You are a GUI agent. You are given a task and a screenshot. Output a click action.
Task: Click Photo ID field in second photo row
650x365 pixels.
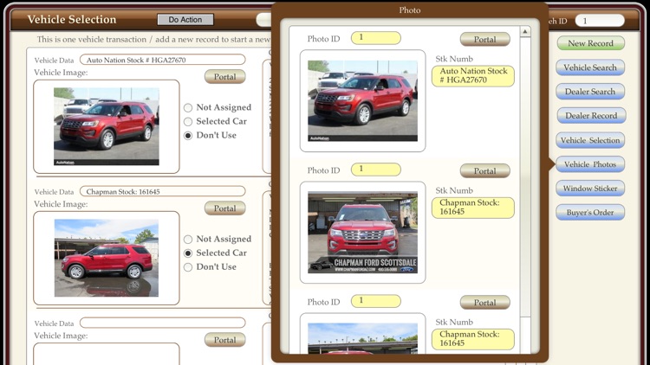tap(376, 170)
